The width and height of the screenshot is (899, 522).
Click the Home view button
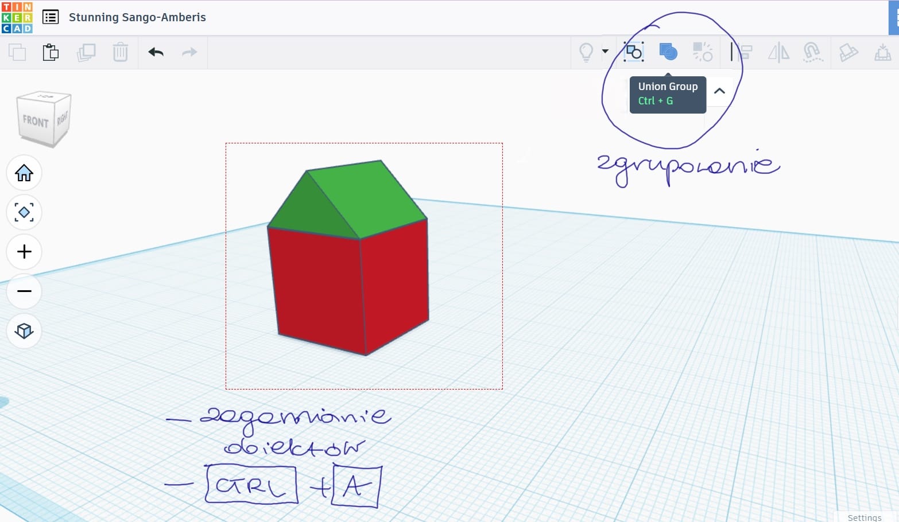click(x=24, y=173)
